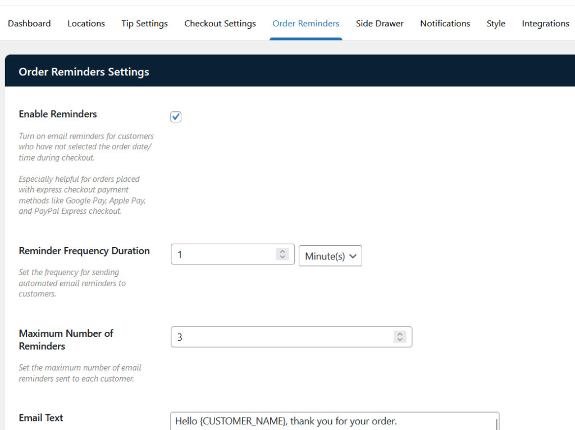The height and width of the screenshot is (430, 575).
Task: Open the Notifications tab
Action: (x=445, y=24)
